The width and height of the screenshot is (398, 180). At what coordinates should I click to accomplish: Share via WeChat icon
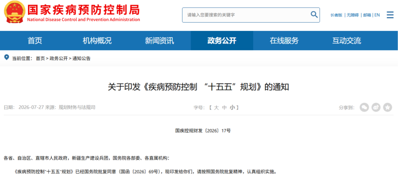[364, 107]
